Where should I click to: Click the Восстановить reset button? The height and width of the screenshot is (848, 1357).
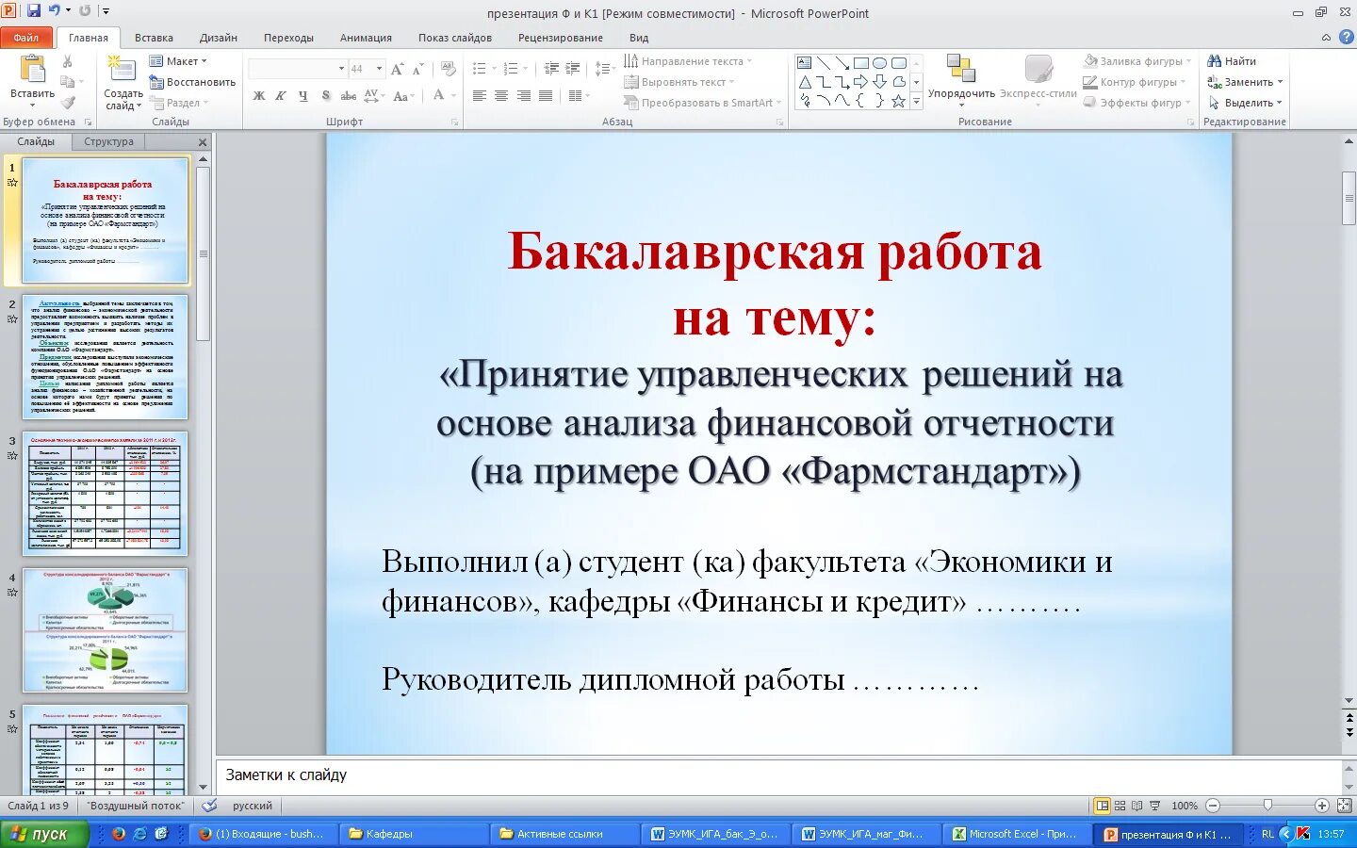(x=192, y=82)
